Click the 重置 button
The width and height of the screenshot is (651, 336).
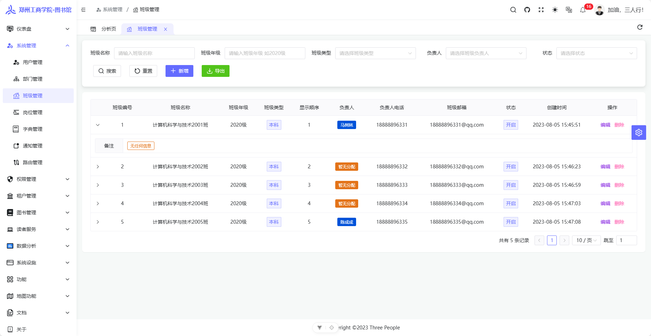[143, 71]
